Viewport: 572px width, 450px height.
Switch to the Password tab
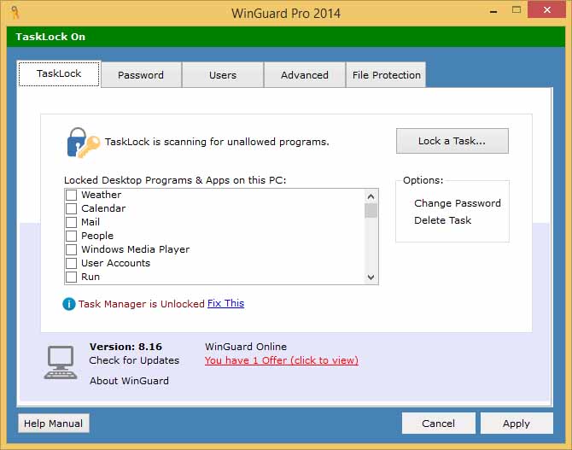pos(141,75)
